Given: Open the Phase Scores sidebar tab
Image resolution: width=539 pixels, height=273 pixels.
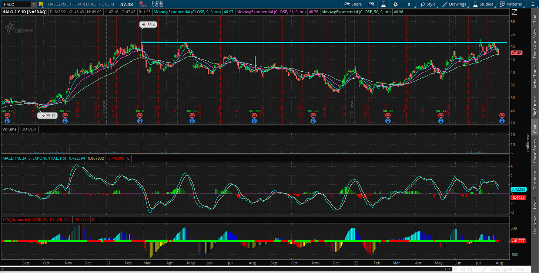Looking at the screenshot, I should click(x=534, y=151).
